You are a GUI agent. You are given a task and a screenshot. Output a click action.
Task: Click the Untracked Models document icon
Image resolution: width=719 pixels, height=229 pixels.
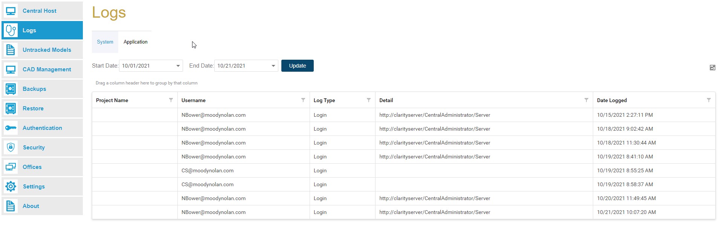[x=11, y=50]
